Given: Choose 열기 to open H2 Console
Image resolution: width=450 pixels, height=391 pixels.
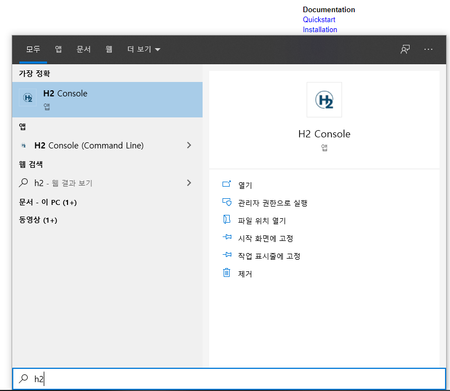Looking at the screenshot, I should coord(245,185).
